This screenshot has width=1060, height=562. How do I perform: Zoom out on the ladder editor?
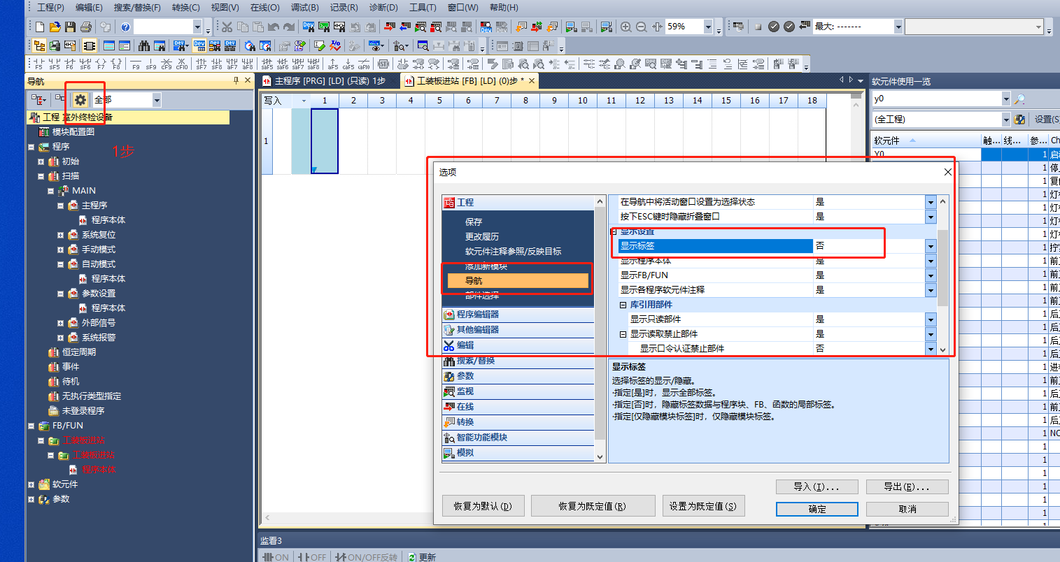[642, 27]
